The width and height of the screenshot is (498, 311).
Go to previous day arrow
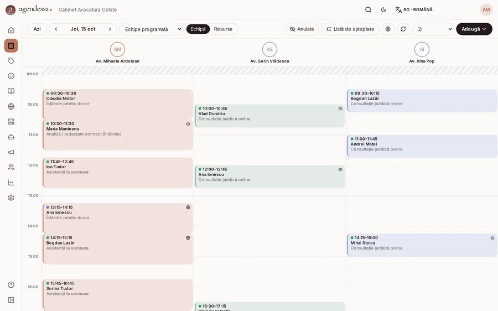[56, 29]
